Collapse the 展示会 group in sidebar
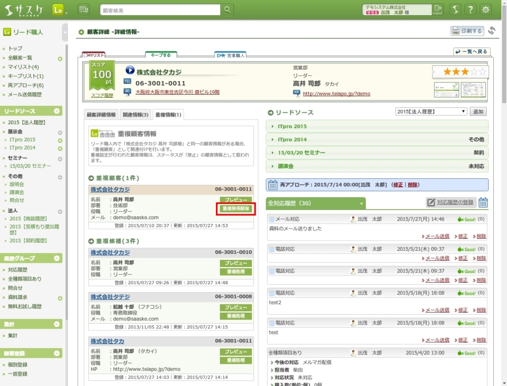Viewport: 507px width, 386px height. coord(60,132)
